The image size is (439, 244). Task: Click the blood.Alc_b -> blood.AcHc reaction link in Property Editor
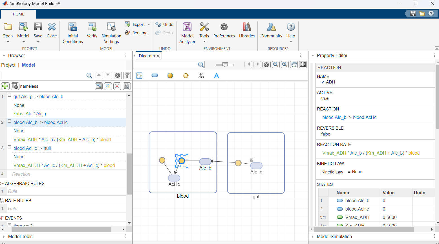[349, 118]
